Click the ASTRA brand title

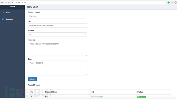[x=12, y=7]
